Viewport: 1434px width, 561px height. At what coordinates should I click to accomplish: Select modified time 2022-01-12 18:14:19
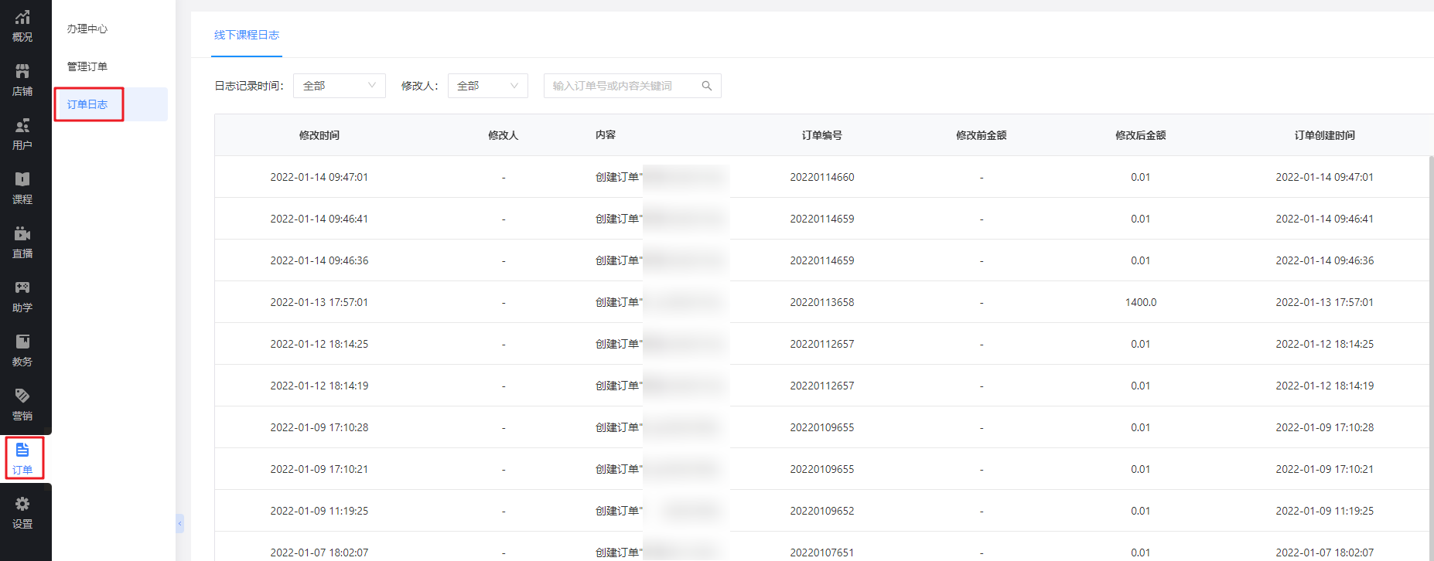pos(319,386)
